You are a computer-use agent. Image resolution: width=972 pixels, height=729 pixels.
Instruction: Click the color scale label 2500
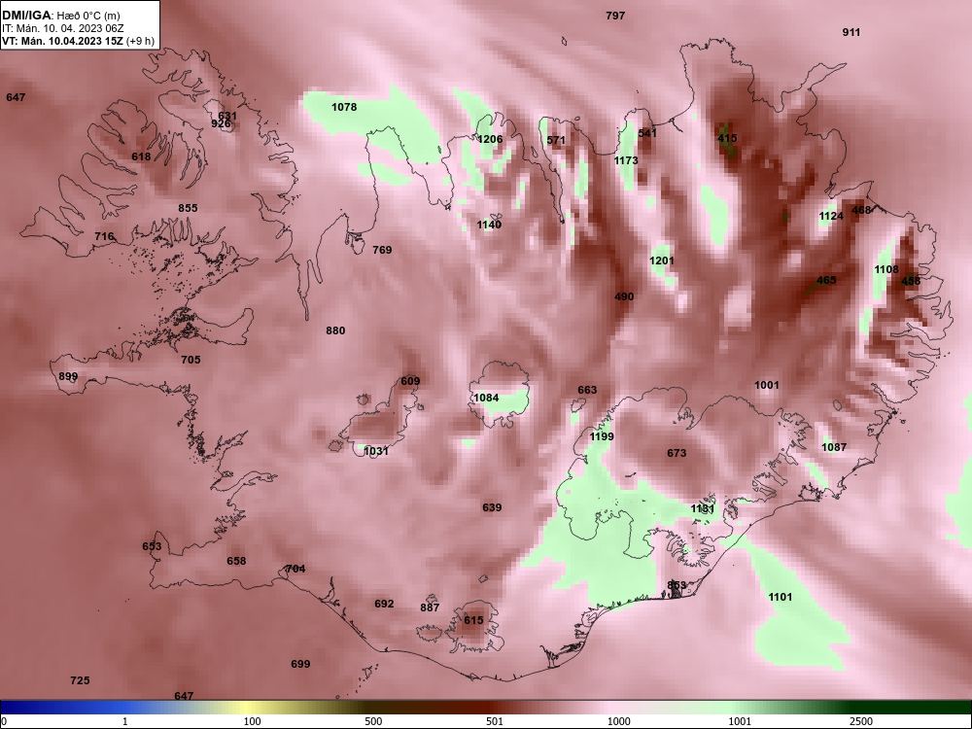tap(861, 721)
